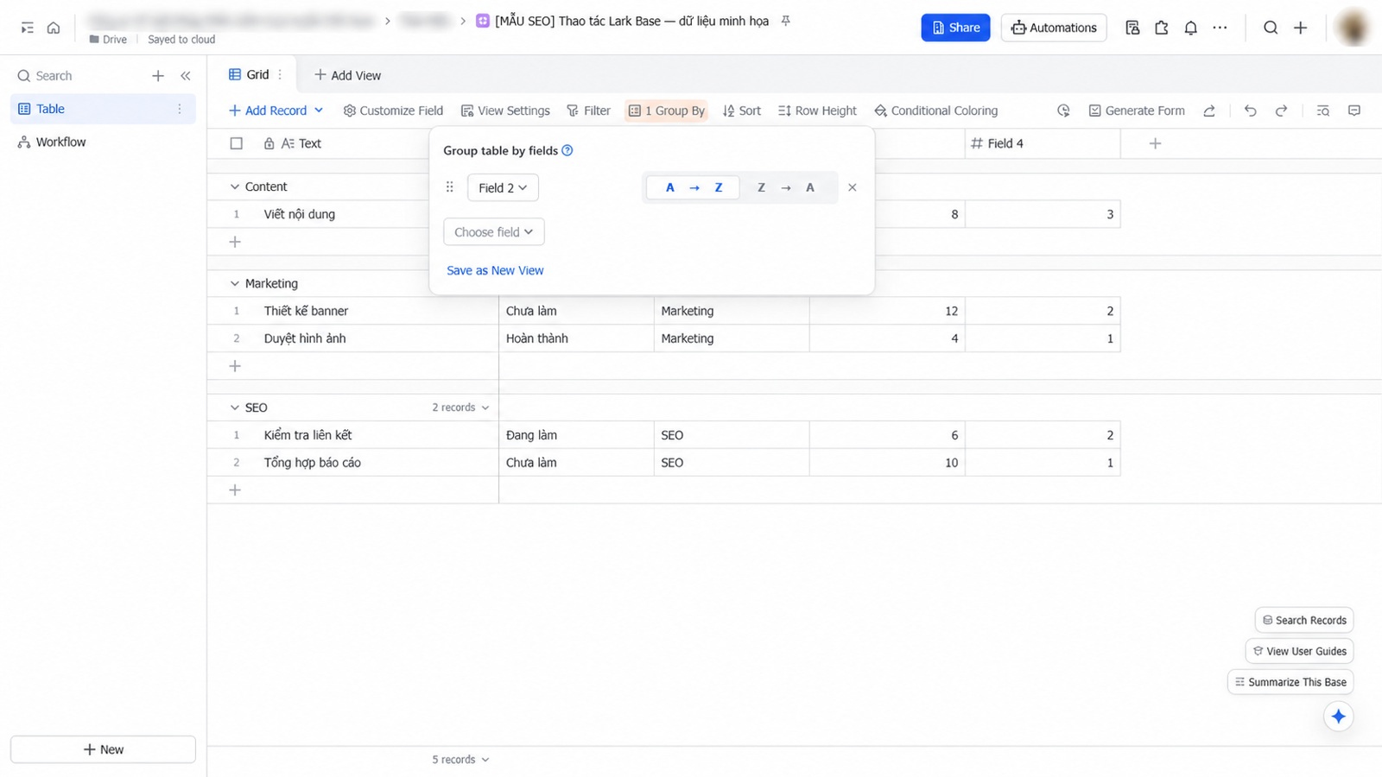Open the find records icon in toolbar
Screen dimensions: 1382x777
coord(1322,111)
